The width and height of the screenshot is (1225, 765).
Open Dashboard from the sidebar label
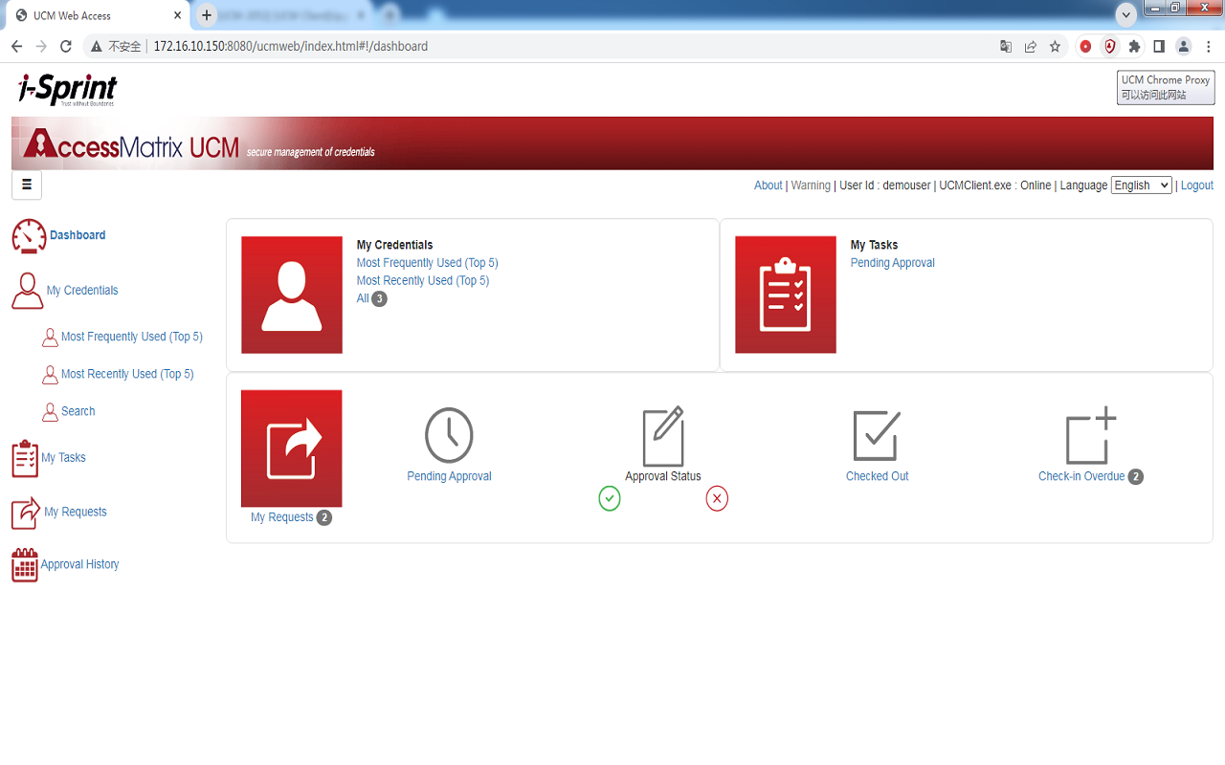click(78, 235)
